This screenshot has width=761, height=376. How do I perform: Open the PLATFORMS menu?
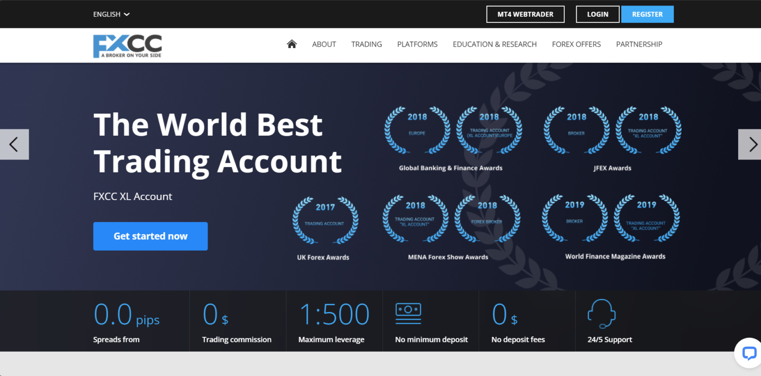[417, 44]
